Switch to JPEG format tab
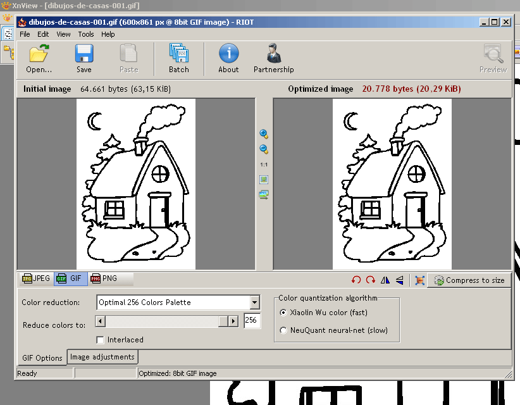Screen dimensions: 520x405 click(x=36, y=278)
